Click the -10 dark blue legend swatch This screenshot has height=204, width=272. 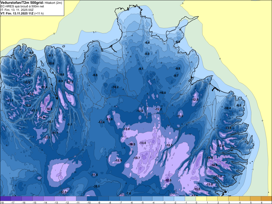92,199
